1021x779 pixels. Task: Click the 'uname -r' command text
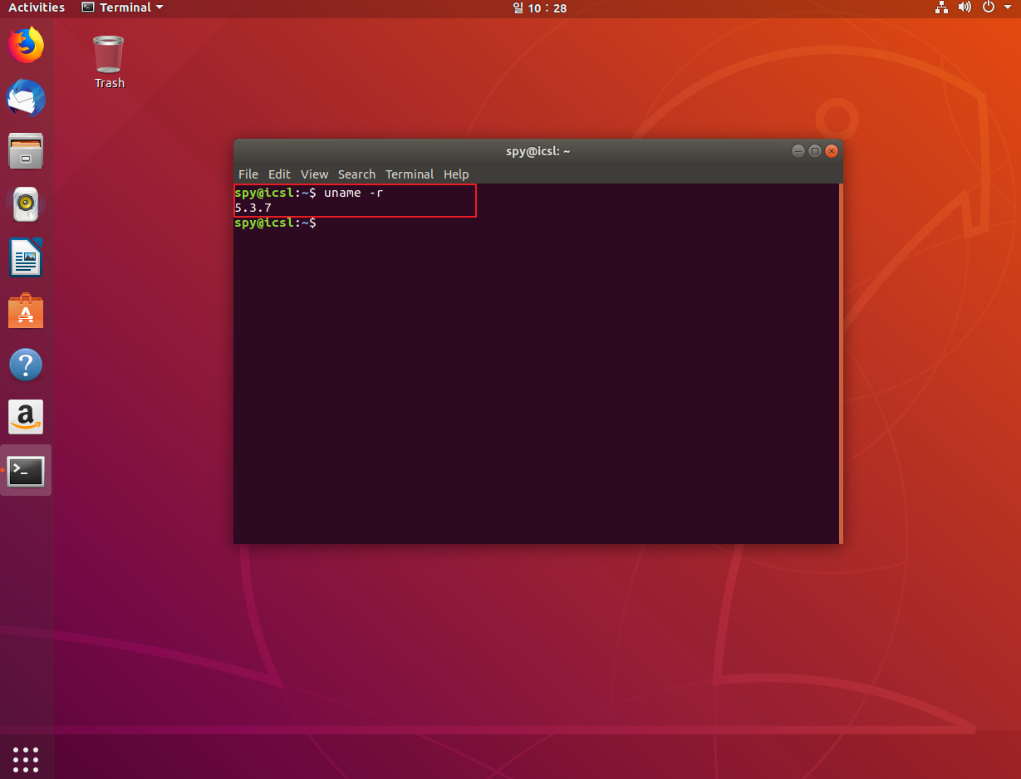[x=353, y=193]
